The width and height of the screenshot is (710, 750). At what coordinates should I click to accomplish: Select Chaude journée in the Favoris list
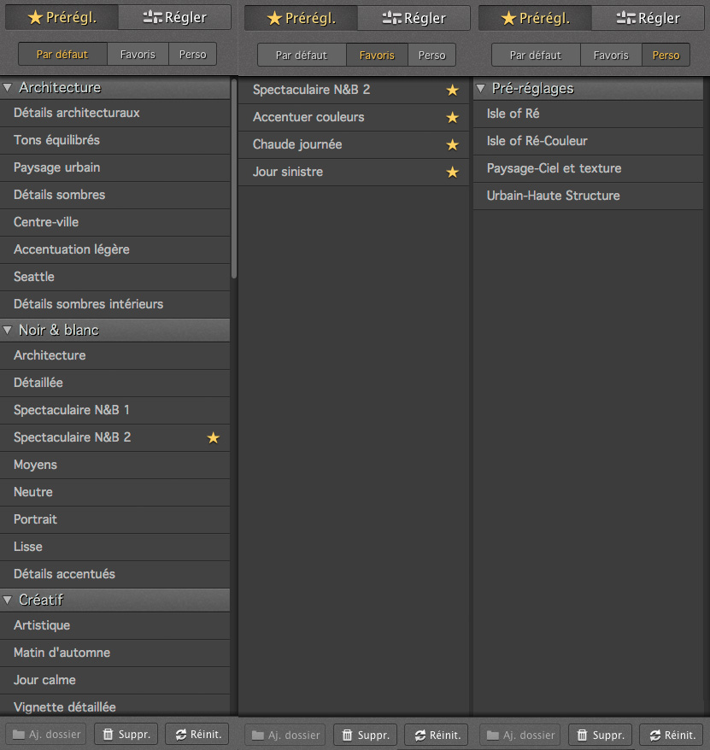coord(354,144)
